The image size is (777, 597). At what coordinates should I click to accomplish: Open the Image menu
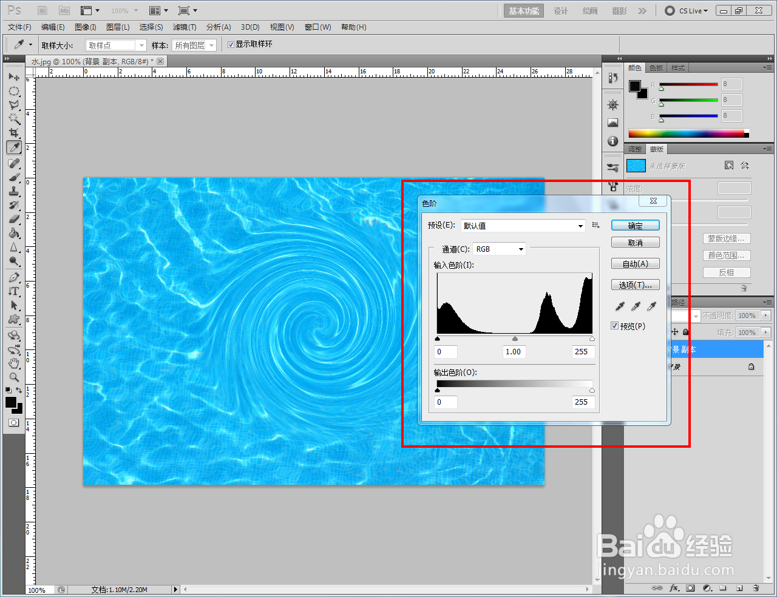pyautogui.click(x=86, y=27)
